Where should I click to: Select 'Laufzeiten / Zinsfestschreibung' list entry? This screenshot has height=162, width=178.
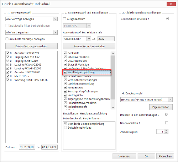[87, 68]
